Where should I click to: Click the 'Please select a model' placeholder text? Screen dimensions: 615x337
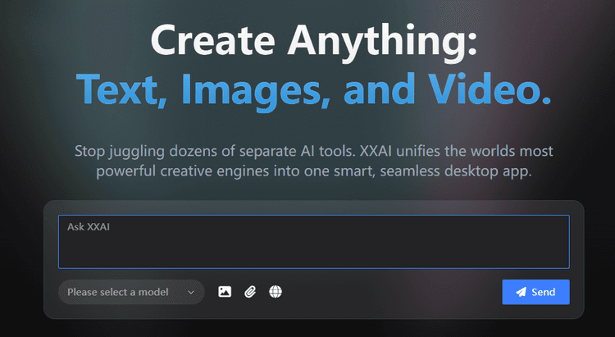coord(117,292)
